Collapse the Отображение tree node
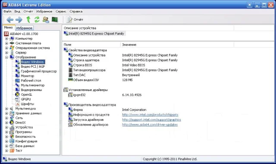Screen dimensions: 276x164 [6, 57]
